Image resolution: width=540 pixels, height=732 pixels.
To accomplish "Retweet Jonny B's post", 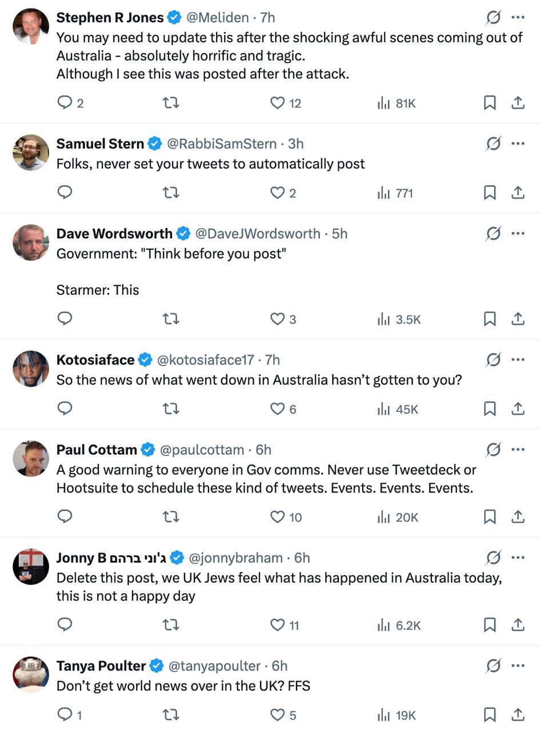I will pyautogui.click(x=171, y=625).
